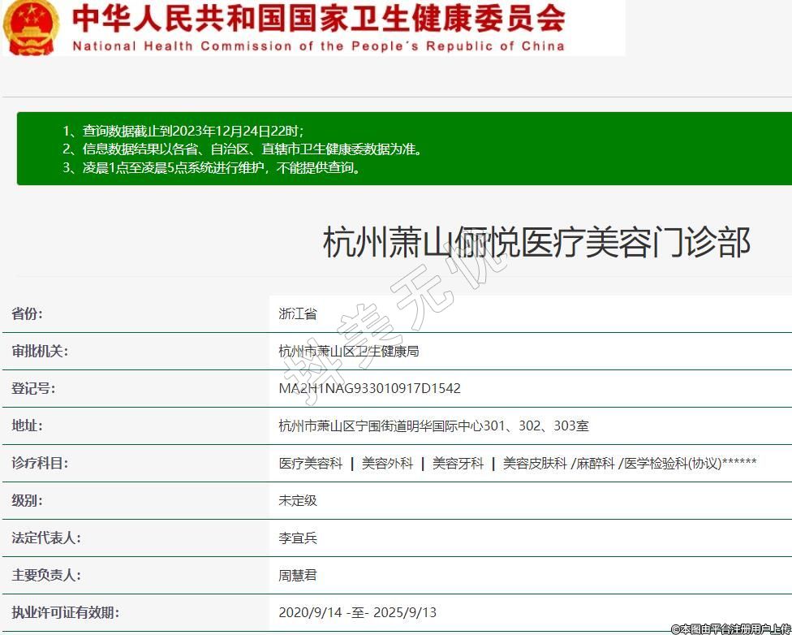792x635 pixels.
Task: Click the 美容外科 department entry
Action: tap(387, 463)
